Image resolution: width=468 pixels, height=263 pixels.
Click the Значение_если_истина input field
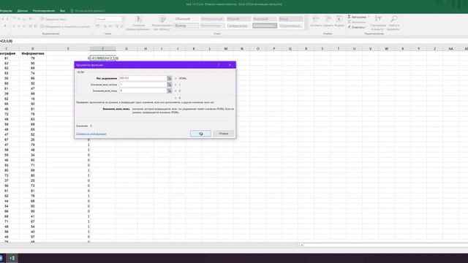click(143, 85)
